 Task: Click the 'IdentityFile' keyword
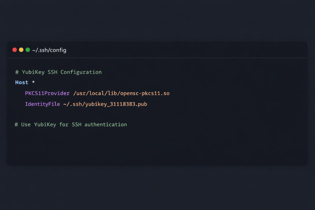(42, 104)
